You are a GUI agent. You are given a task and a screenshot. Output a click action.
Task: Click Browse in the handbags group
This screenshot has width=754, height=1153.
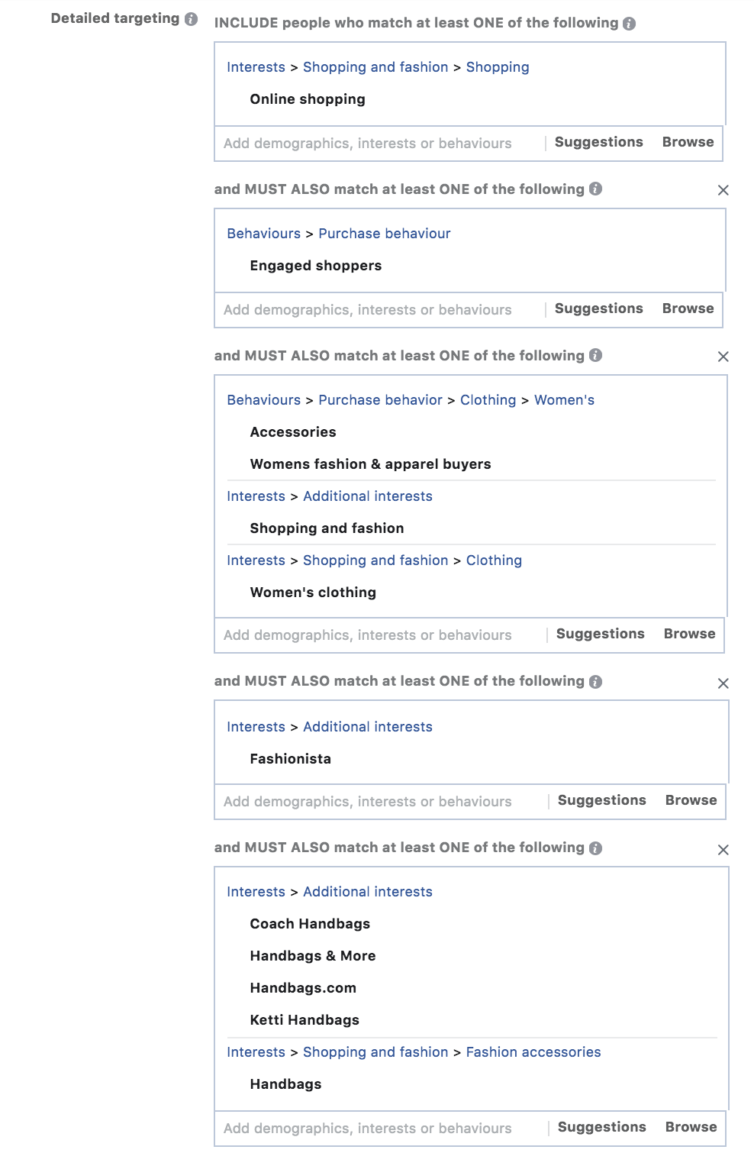tap(691, 1127)
